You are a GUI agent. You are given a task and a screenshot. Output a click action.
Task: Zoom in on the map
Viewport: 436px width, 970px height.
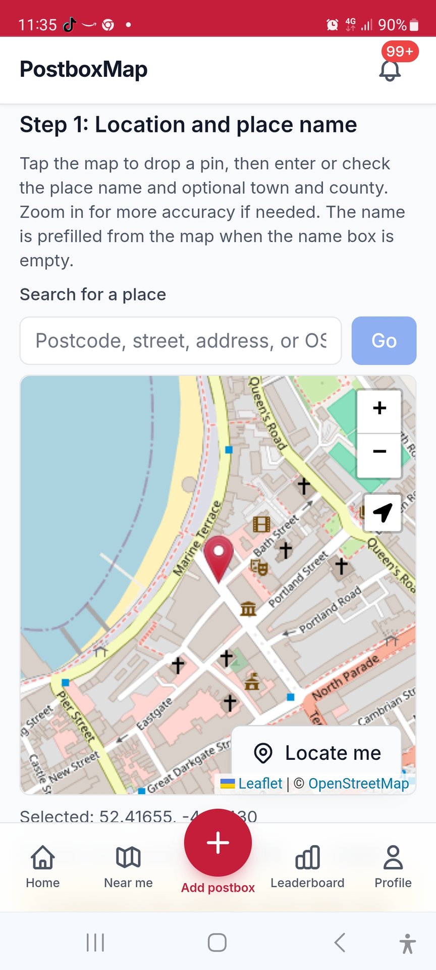point(379,408)
